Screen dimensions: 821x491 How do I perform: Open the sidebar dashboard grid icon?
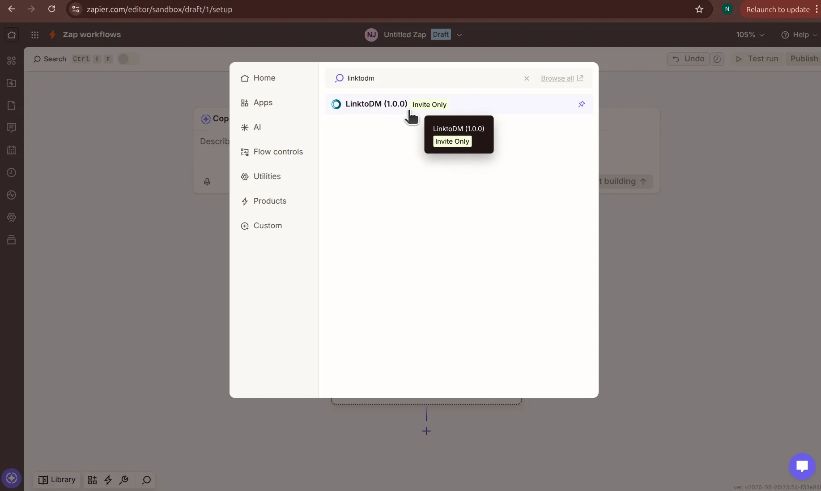click(12, 61)
